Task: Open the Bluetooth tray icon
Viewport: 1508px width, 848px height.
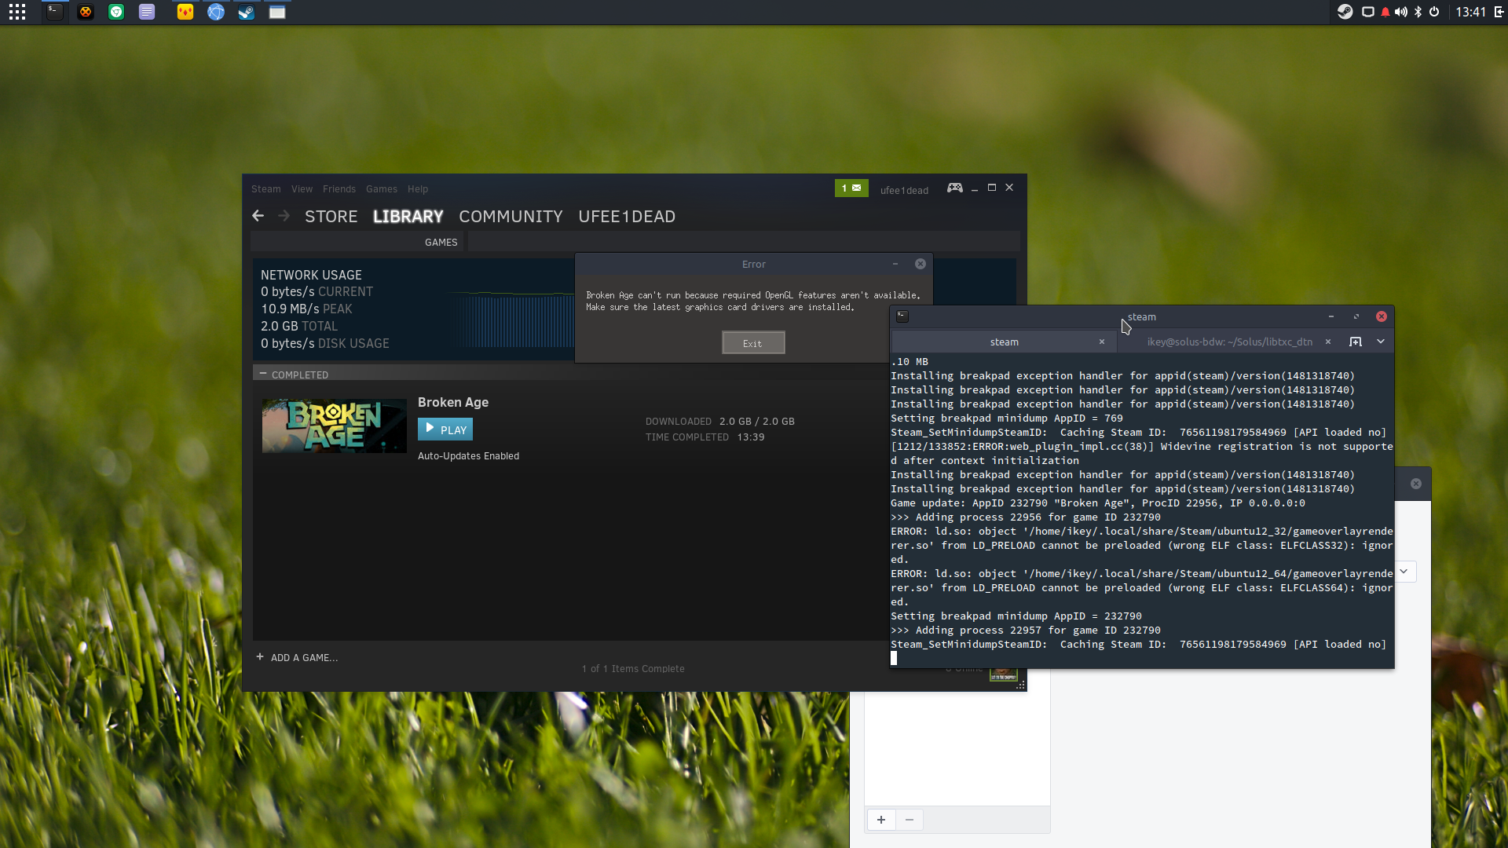Action: [x=1418, y=12]
